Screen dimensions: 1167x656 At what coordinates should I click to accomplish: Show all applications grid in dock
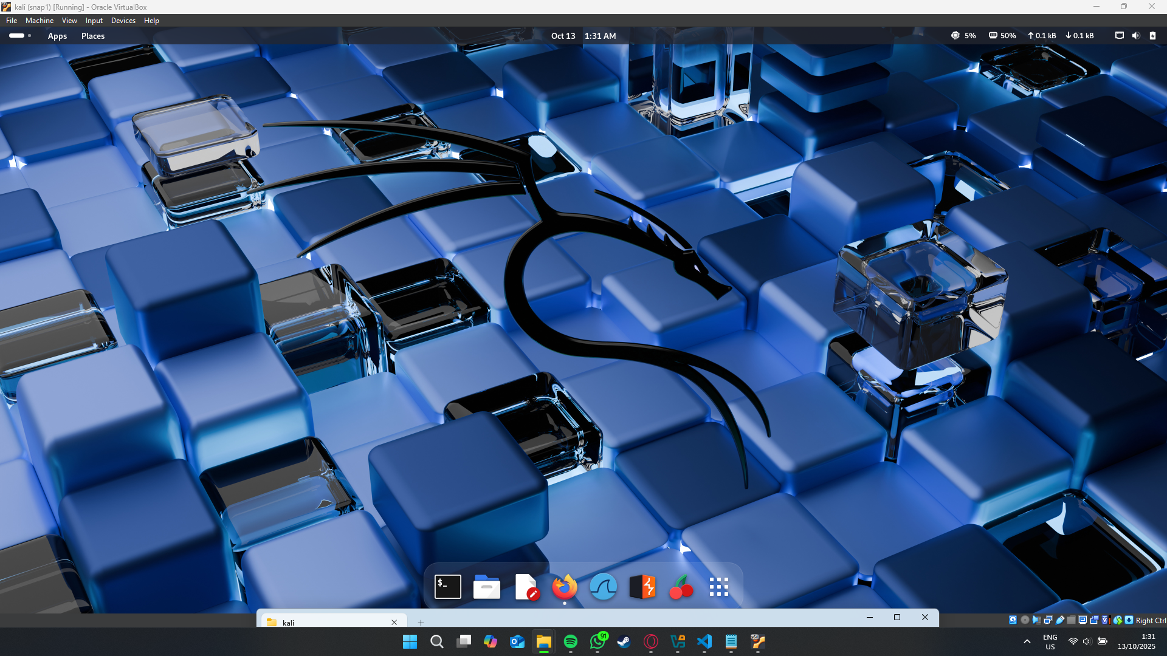[x=719, y=587]
